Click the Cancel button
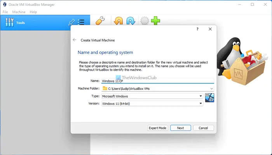Screen dimensions: 272x155 (203, 128)
